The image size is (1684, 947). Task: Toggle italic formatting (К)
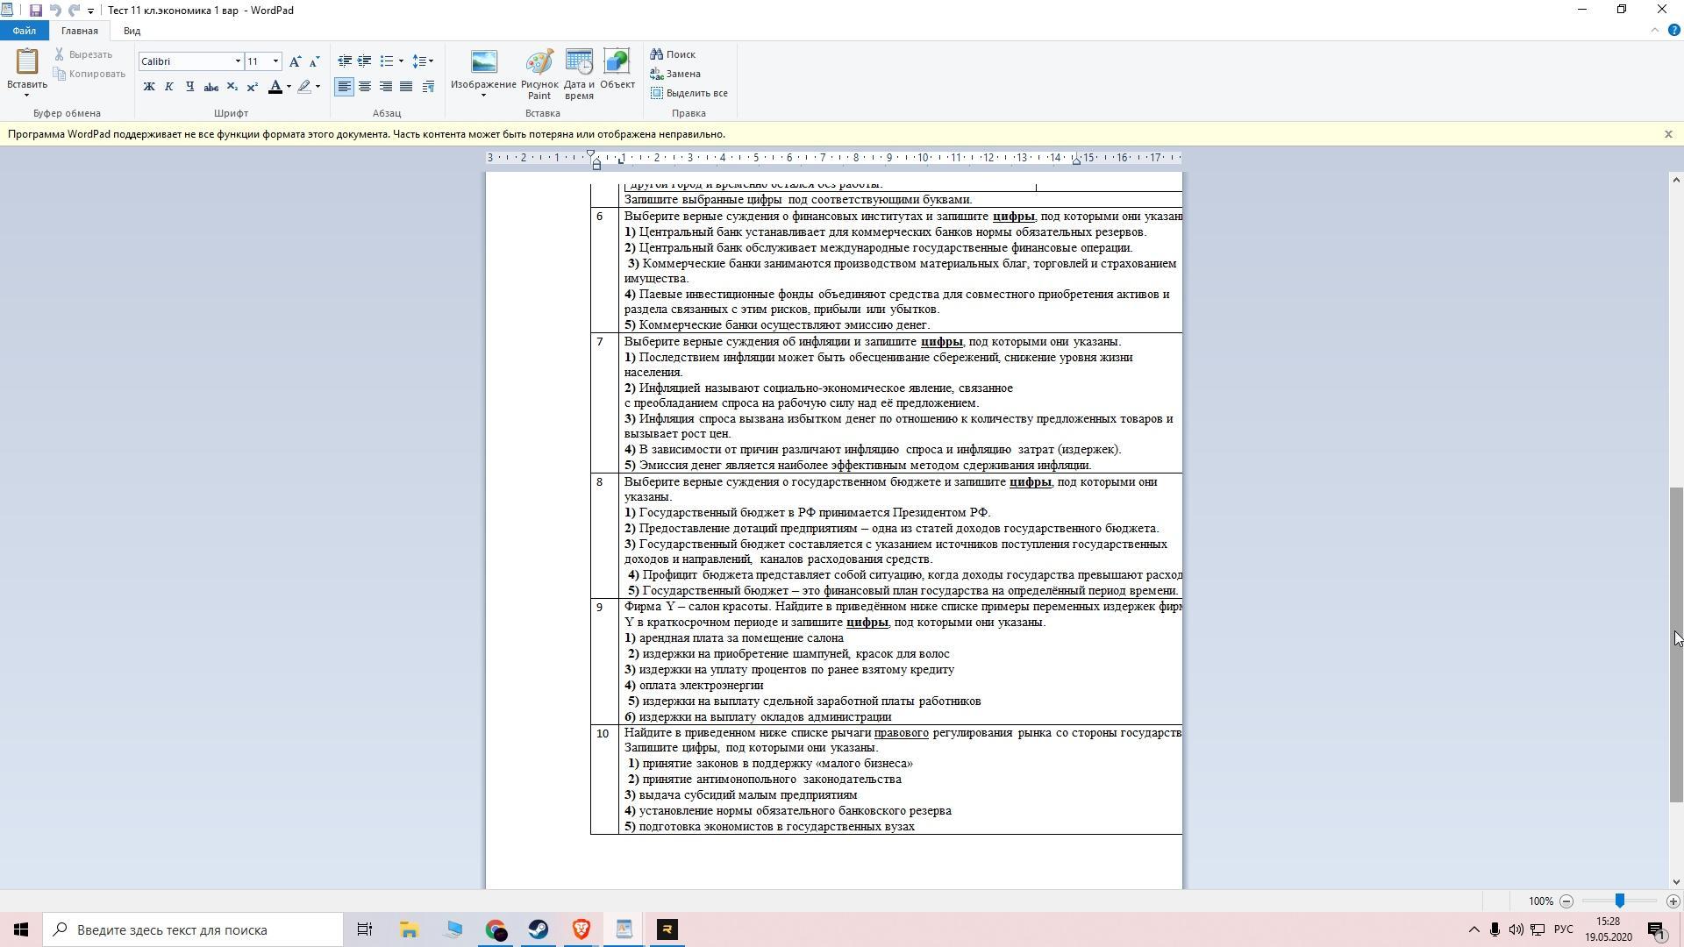169,87
